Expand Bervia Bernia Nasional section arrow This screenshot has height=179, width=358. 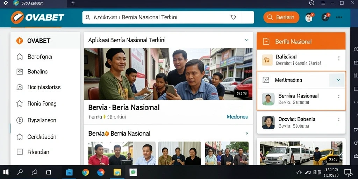pyautogui.click(x=246, y=133)
